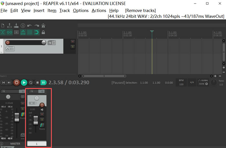The height and width of the screenshot is (148, 226).
Task: Solo track 1 in the track panel
Action: pos(73,47)
